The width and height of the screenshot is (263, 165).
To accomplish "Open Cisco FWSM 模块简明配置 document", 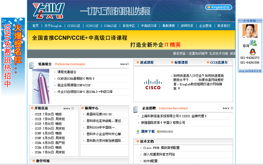I will 161,148.
